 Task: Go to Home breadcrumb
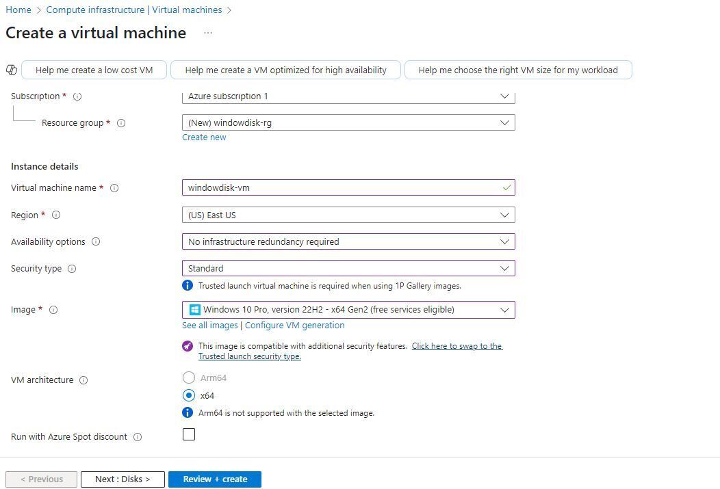18,10
